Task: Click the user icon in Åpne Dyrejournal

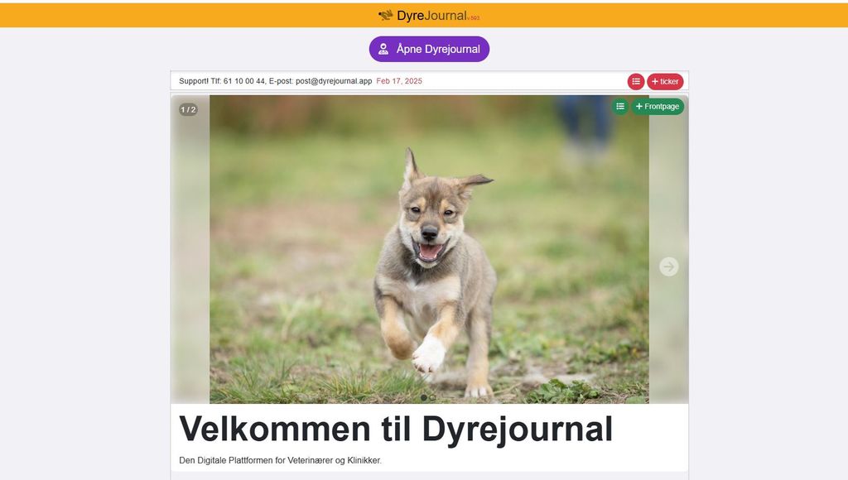Action: [383, 49]
